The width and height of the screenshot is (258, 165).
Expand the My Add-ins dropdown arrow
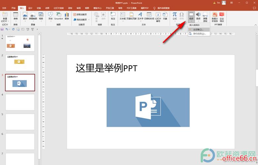pos(89,19)
